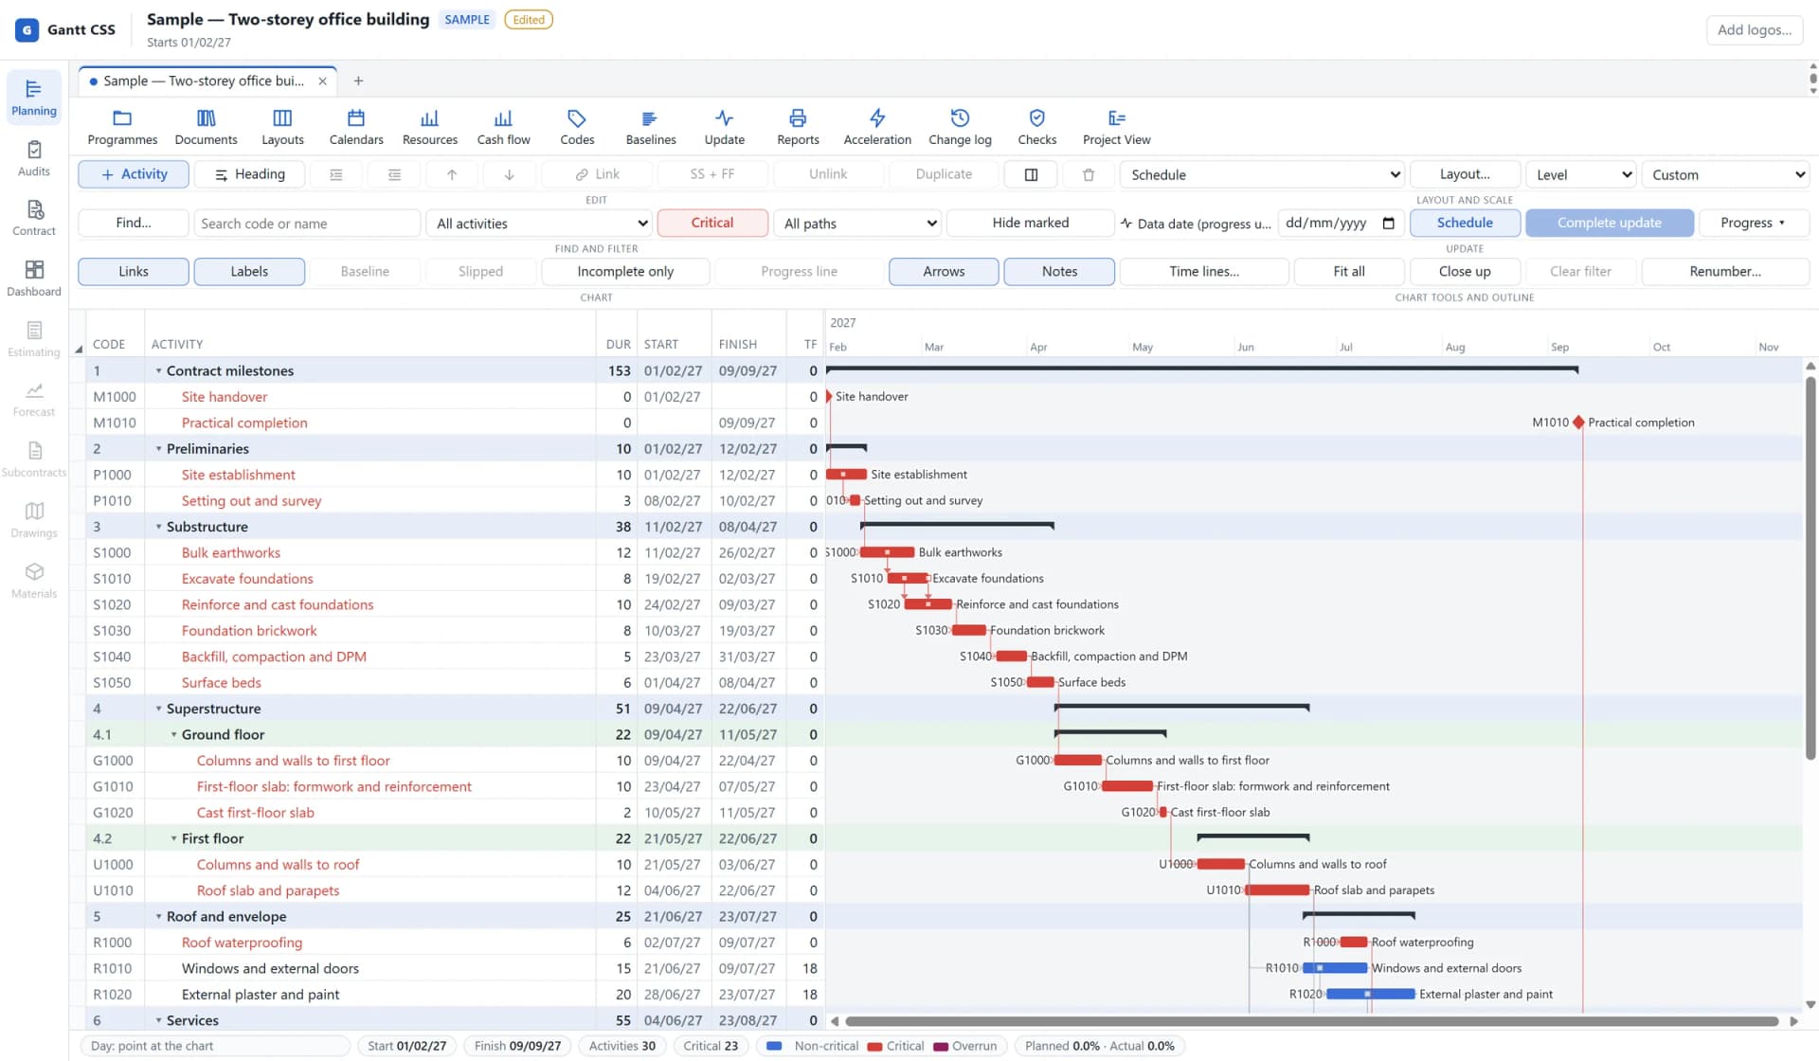Viewport: 1819px width, 1061px height.
Task: Open the All activities dropdown
Action: click(x=540, y=224)
